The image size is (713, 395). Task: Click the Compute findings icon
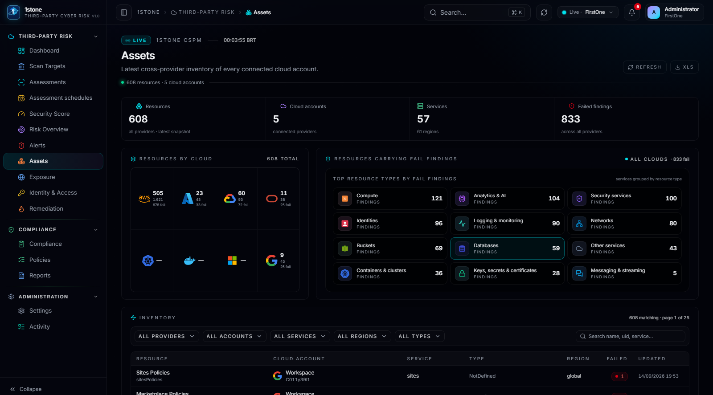coord(345,199)
